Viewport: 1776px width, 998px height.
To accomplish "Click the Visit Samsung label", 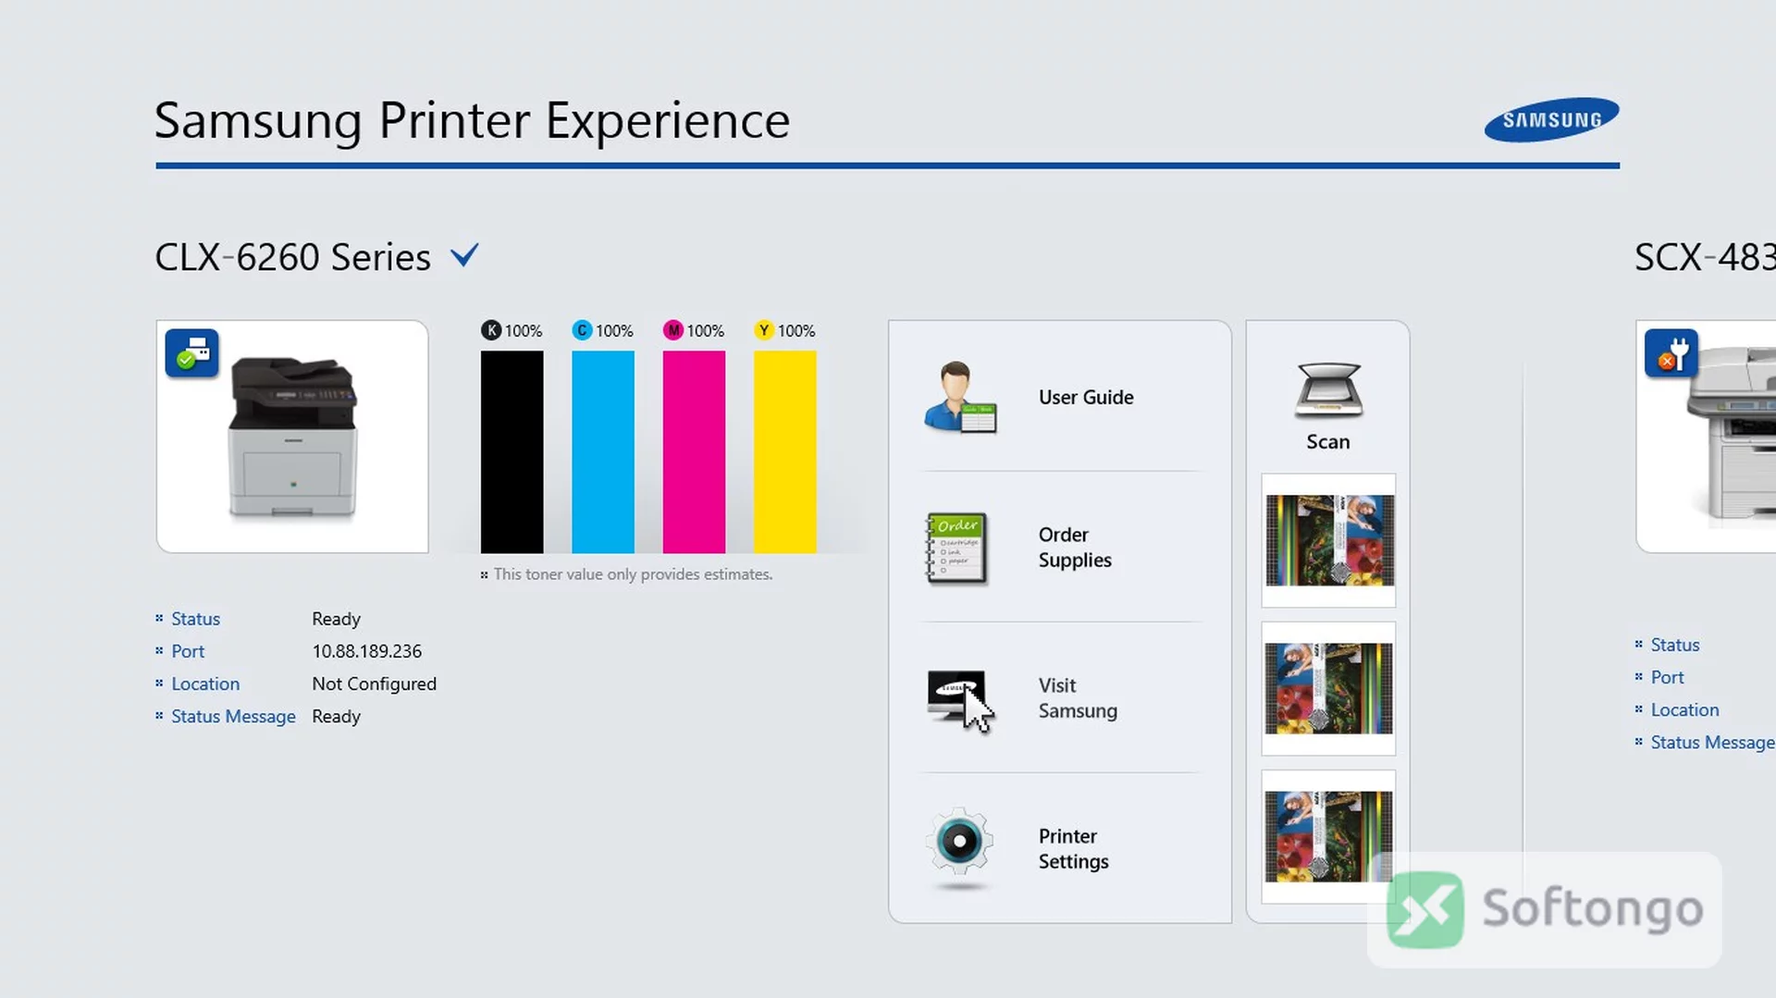I will 1078,698.
